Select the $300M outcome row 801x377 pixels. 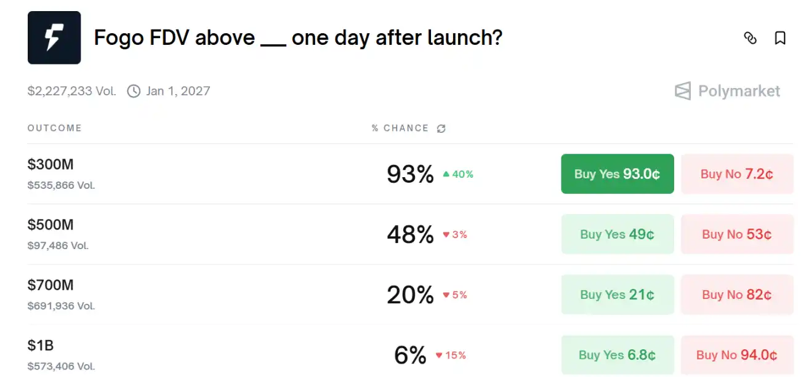(x=51, y=165)
